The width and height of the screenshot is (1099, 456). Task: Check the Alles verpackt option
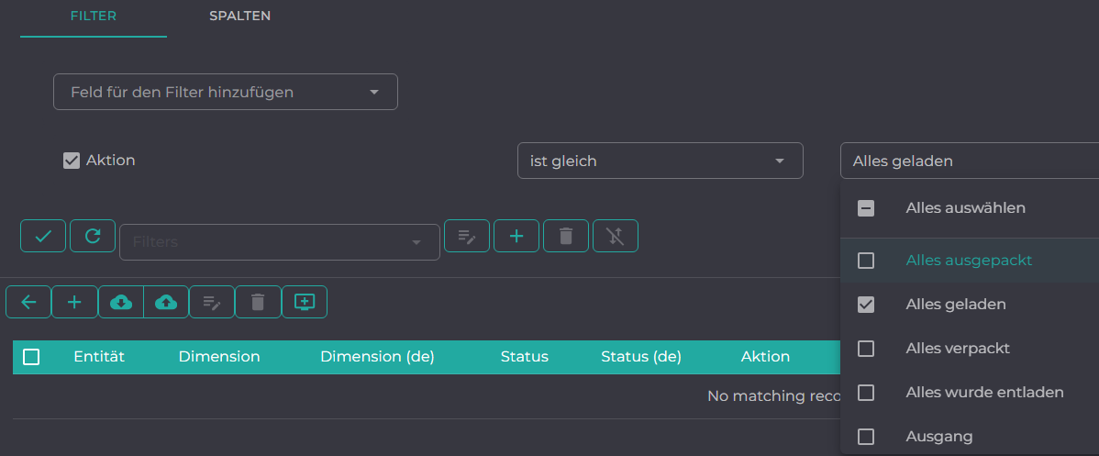click(866, 349)
